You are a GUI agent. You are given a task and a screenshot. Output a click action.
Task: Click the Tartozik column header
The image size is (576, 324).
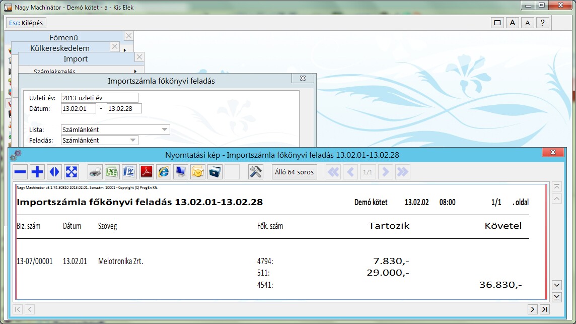point(389,225)
